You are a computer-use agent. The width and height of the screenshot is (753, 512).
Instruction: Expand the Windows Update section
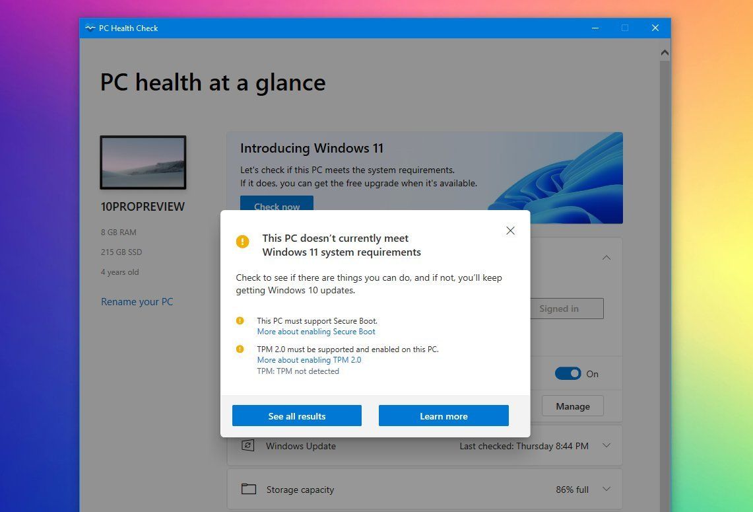coord(606,445)
